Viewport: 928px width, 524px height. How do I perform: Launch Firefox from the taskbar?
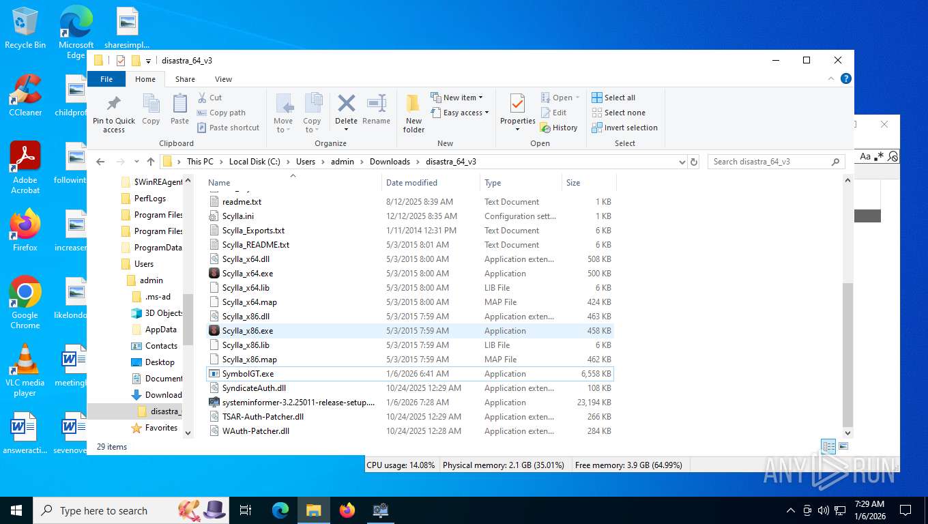[347, 510]
